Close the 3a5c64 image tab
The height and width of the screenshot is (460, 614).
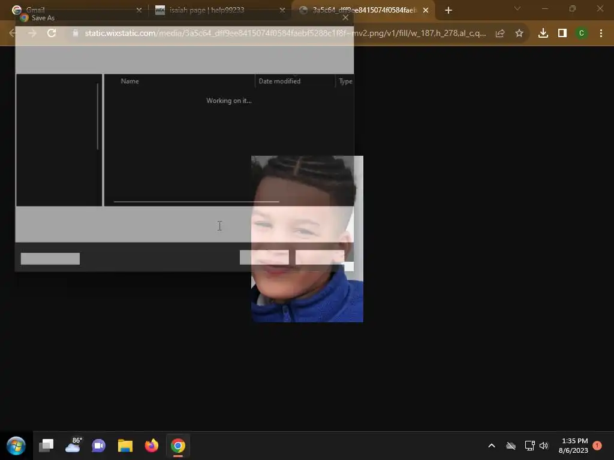click(x=426, y=10)
